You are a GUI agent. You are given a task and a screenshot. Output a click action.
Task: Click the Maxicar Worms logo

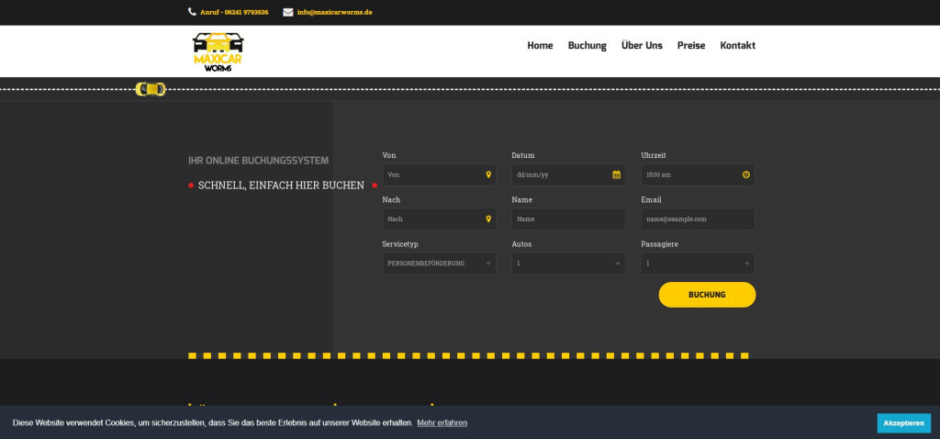tap(218, 51)
